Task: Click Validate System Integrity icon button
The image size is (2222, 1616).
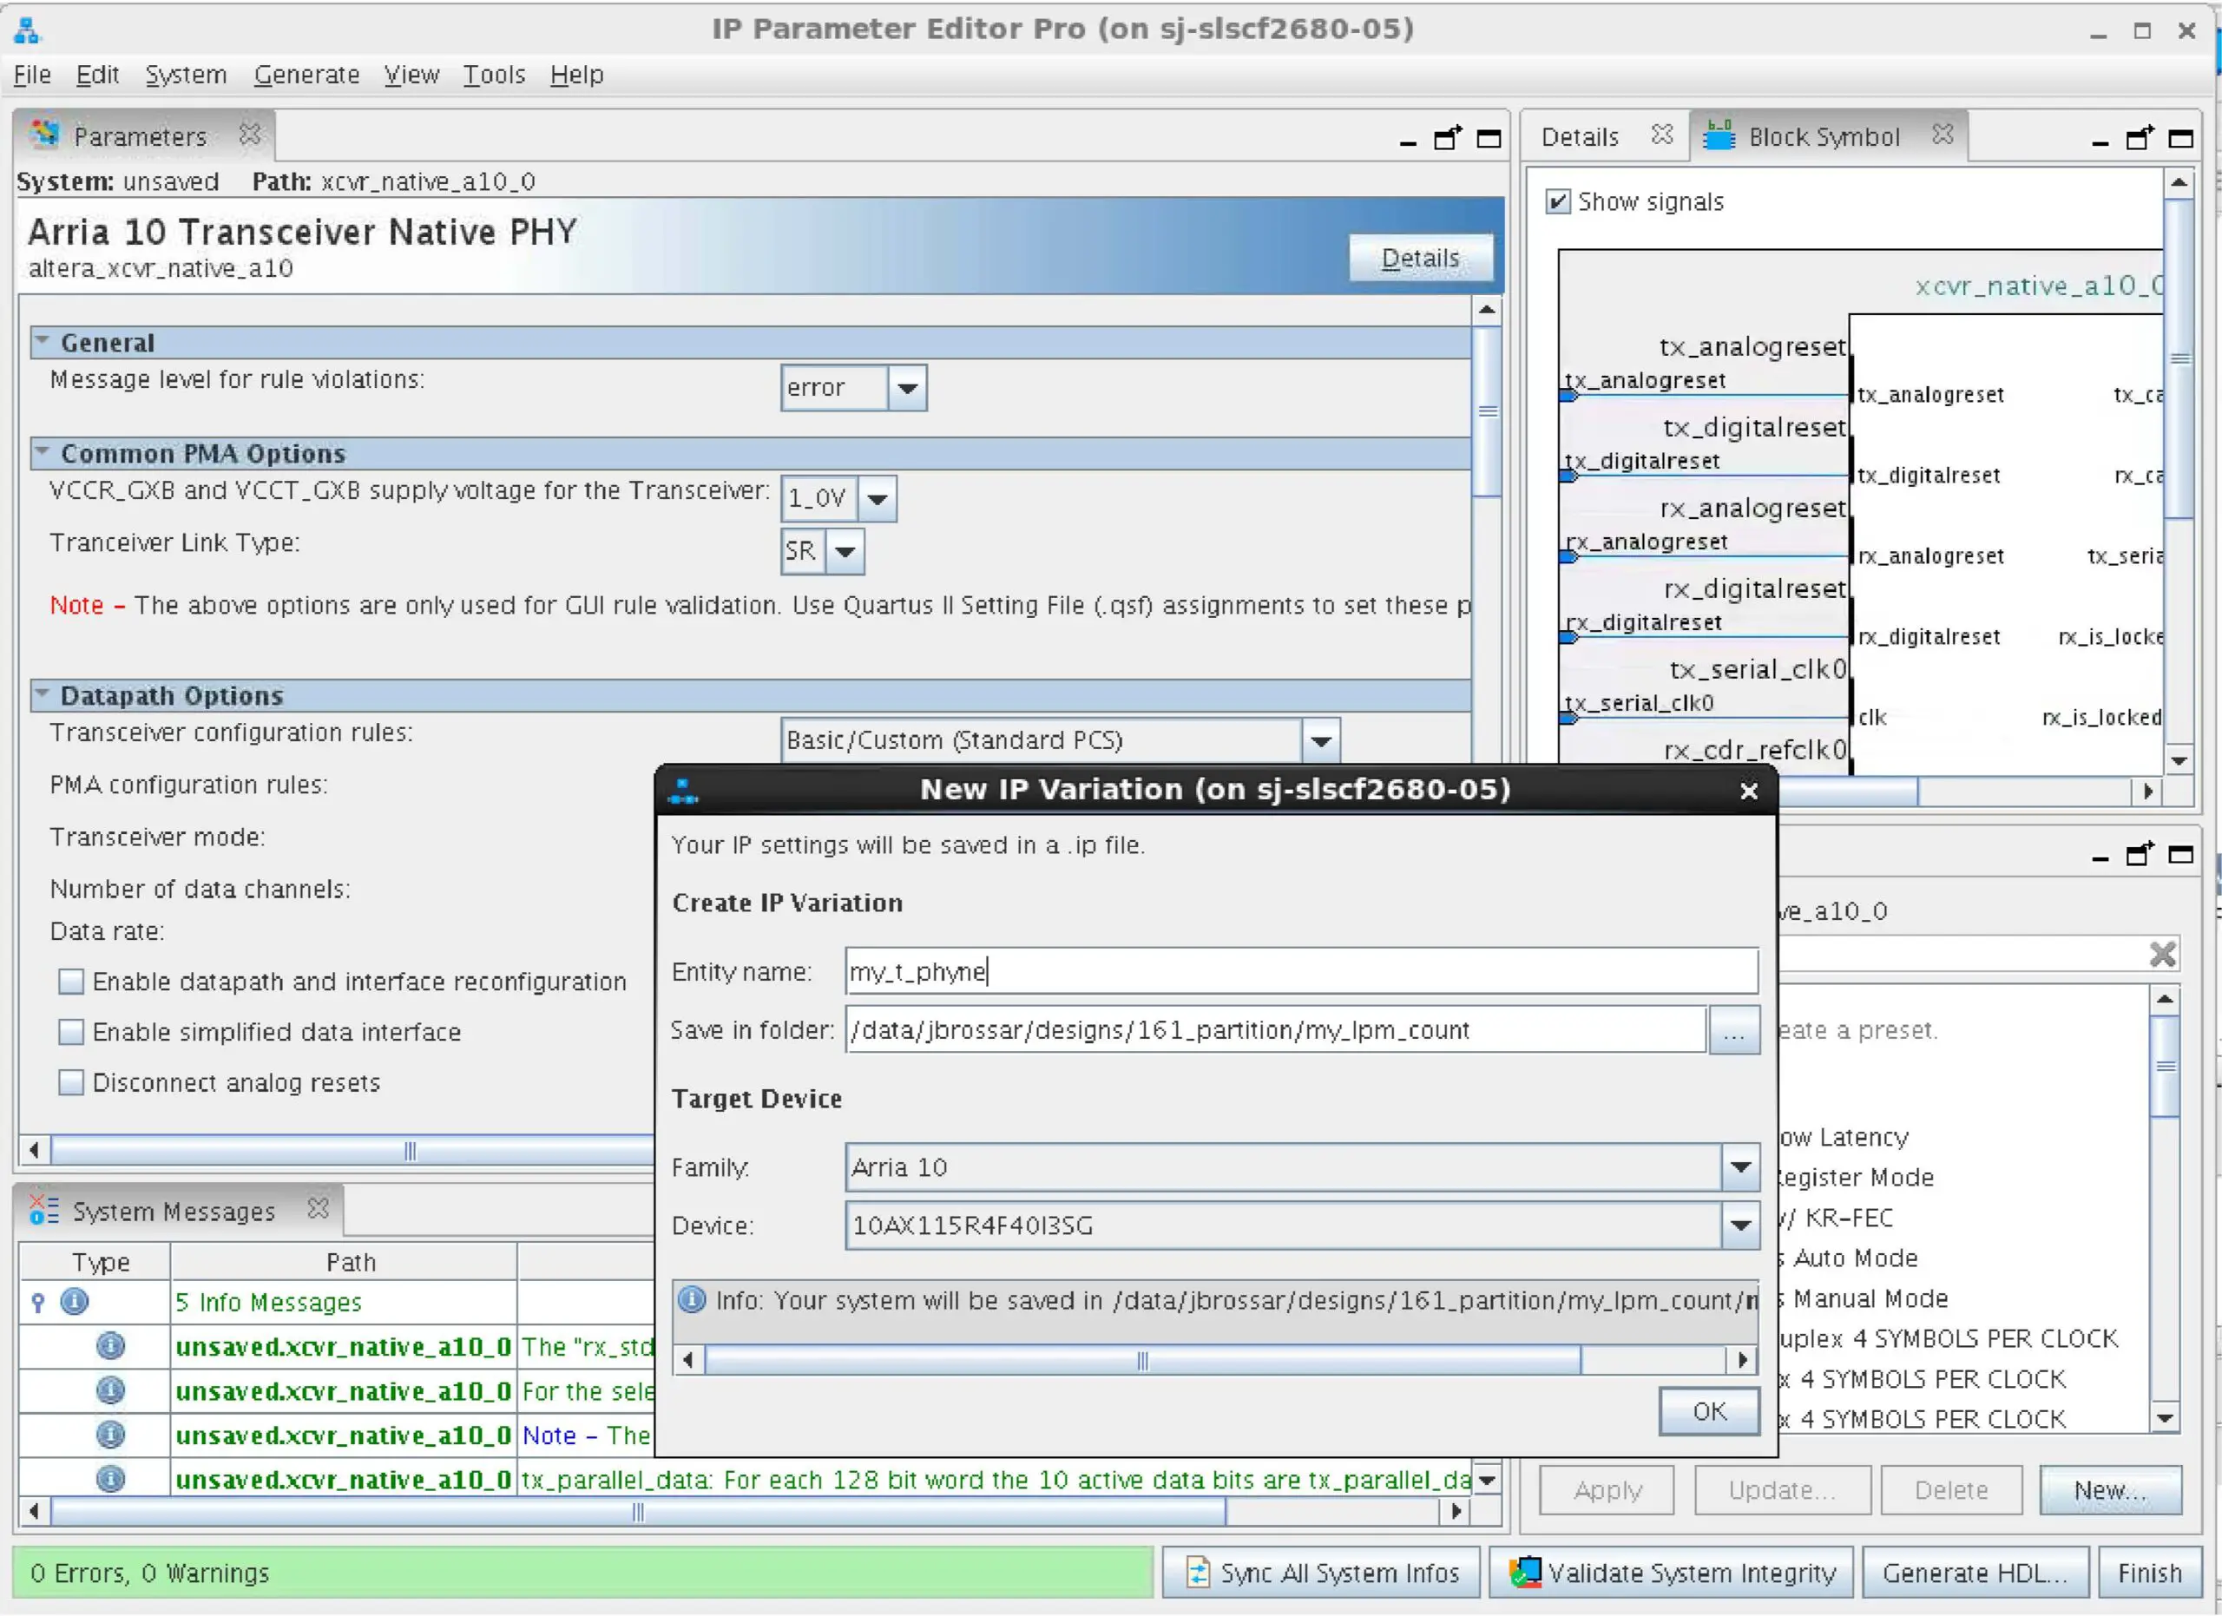Action: coord(1672,1572)
